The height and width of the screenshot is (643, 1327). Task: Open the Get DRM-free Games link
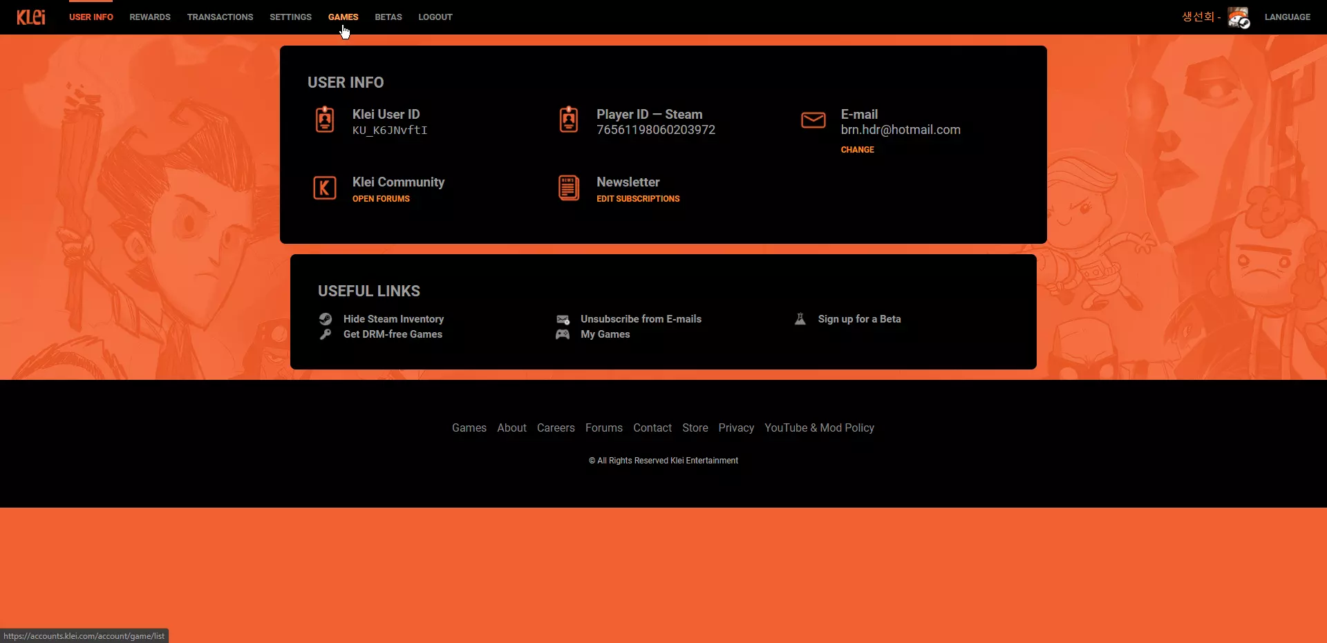pyautogui.click(x=393, y=334)
